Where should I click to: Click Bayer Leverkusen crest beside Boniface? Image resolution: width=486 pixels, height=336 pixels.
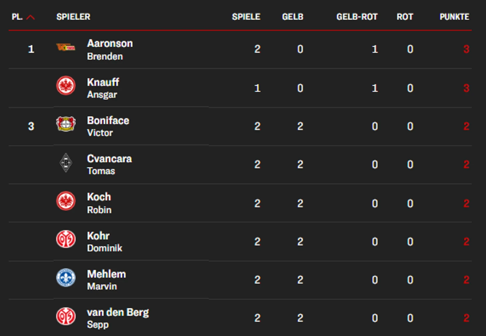(x=66, y=124)
